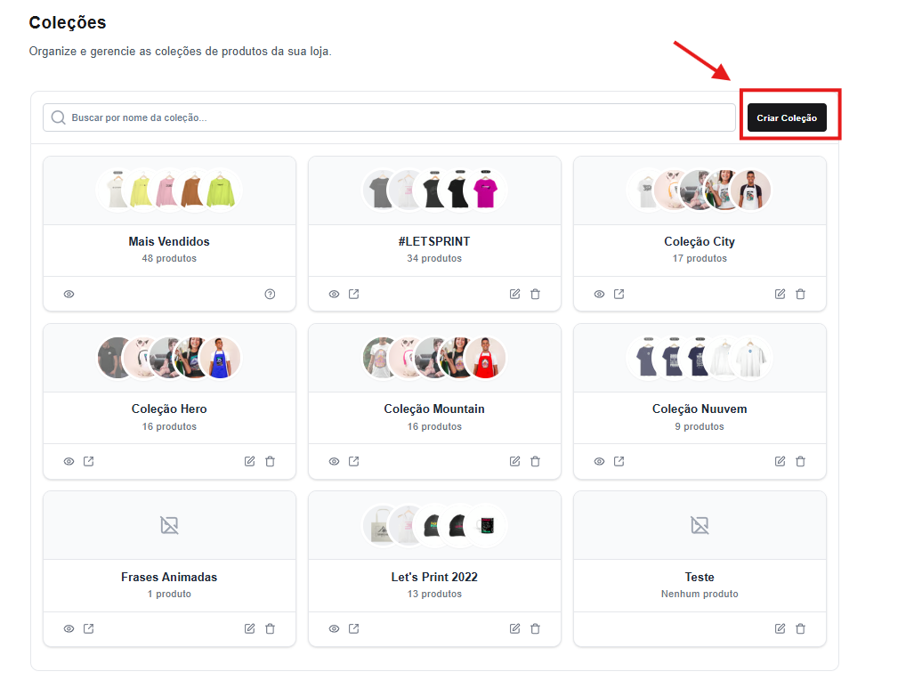Click the Coleção Nuuvem title
The image size is (906, 696).
coord(700,409)
